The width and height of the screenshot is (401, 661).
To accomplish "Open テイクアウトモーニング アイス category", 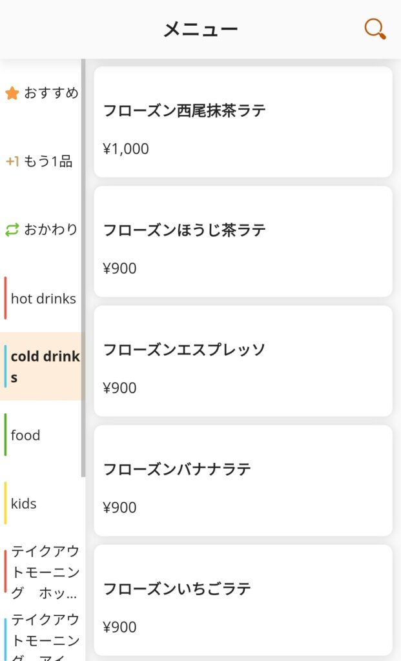I will (x=44, y=639).
